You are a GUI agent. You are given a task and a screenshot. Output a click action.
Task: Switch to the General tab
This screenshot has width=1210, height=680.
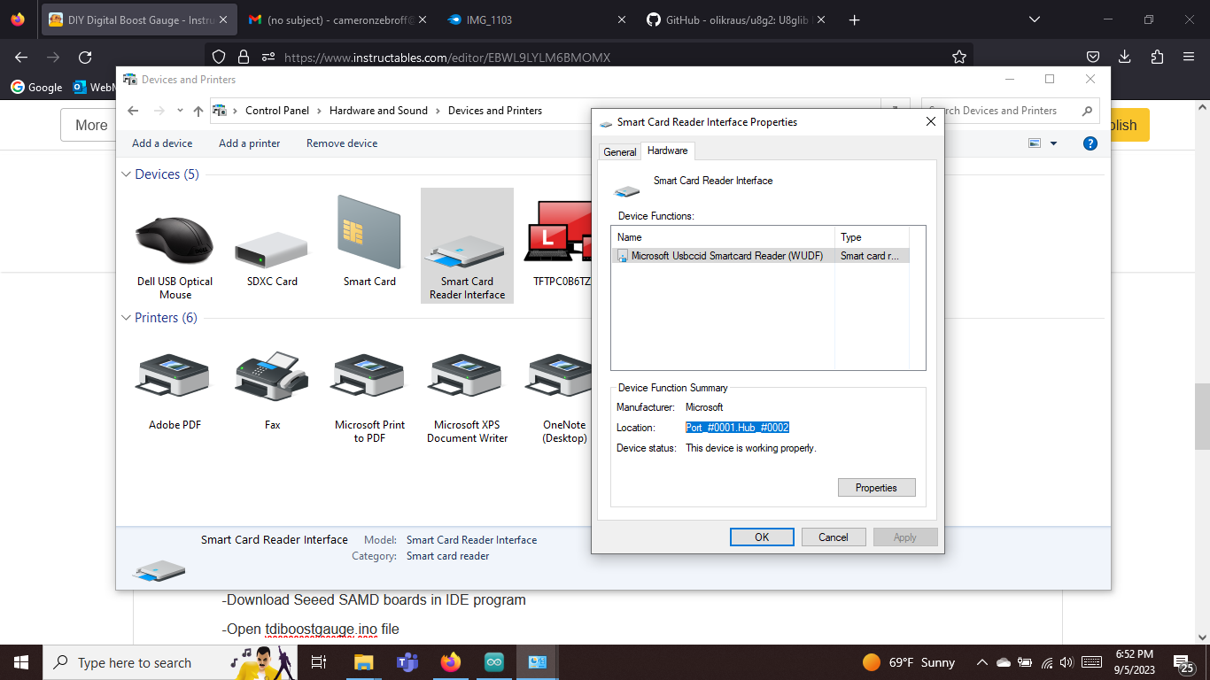tap(620, 151)
